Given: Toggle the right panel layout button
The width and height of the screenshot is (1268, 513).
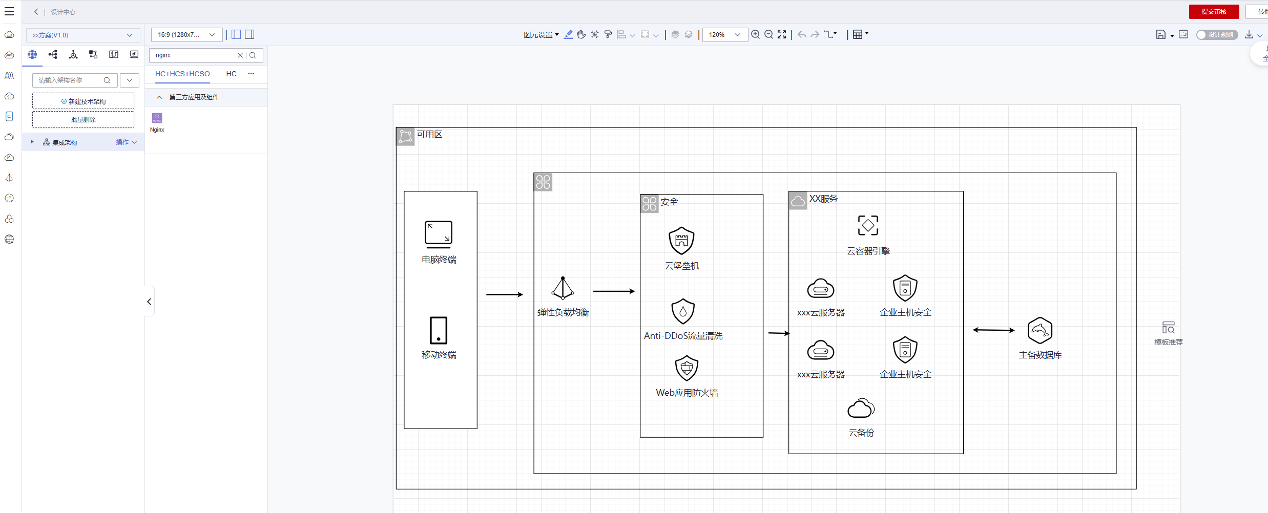Looking at the screenshot, I should [x=250, y=34].
